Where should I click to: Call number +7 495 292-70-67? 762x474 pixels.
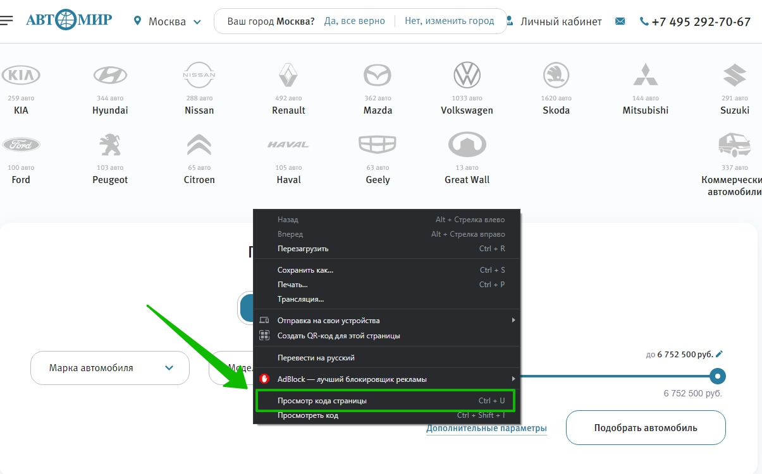[x=701, y=21]
